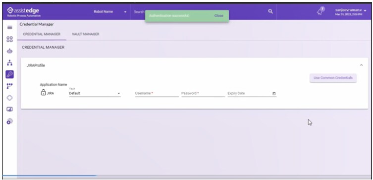Open the monitor screen icon in sidebar
The height and width of the screenshot is (180, 373).
[x=9, y=109]
